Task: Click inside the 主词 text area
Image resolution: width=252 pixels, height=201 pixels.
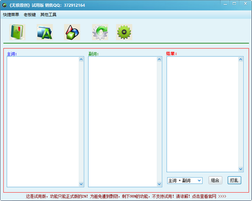Action: tap(42, 122)
